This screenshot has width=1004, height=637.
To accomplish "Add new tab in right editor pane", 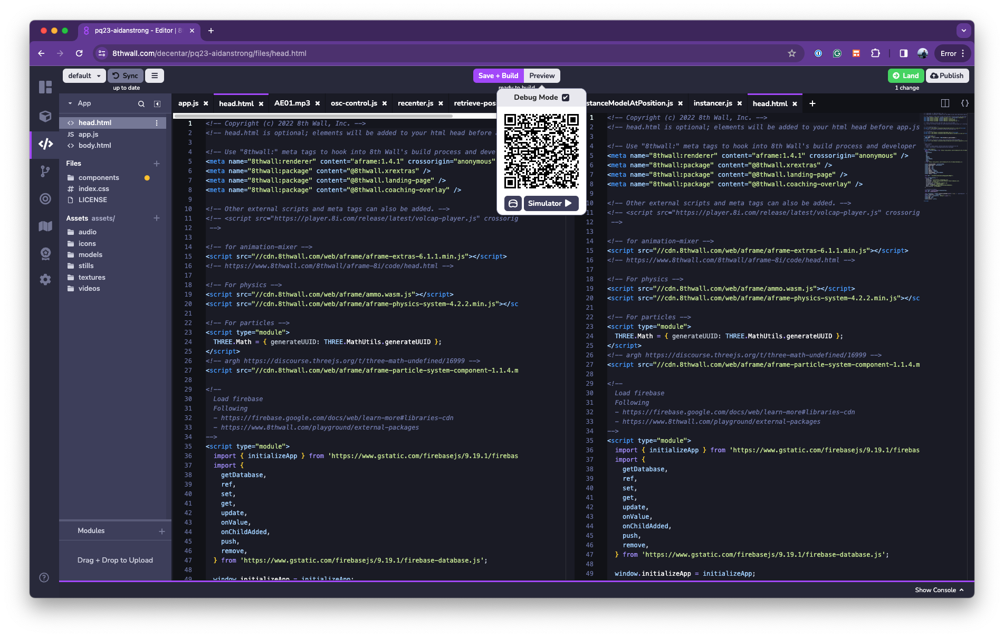I will [x=812, y=103].
